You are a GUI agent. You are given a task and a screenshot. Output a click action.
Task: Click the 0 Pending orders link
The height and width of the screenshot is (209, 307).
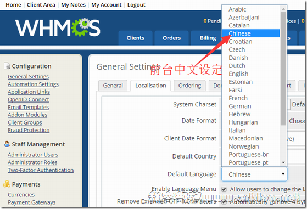point(213,21)
